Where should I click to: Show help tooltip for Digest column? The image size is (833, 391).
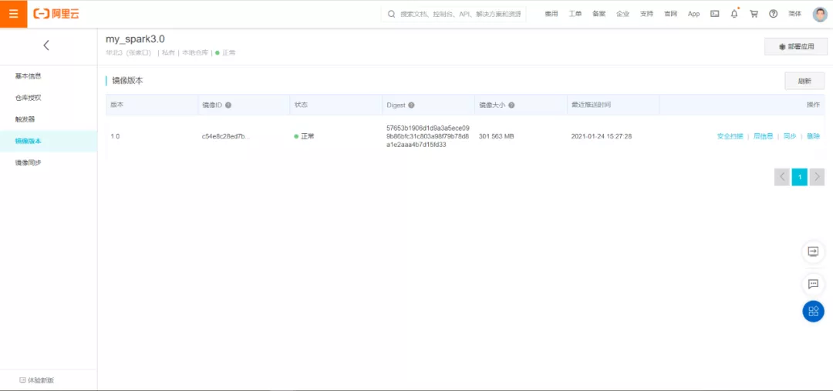pos(411,105)
